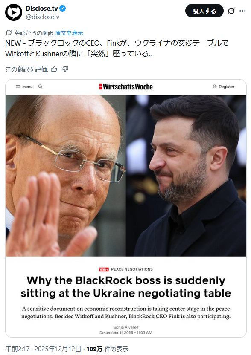251x355 pixels.
Task: Click the Grok icon beside translation label
Action: pyautogui.click(x=9, y=32)
